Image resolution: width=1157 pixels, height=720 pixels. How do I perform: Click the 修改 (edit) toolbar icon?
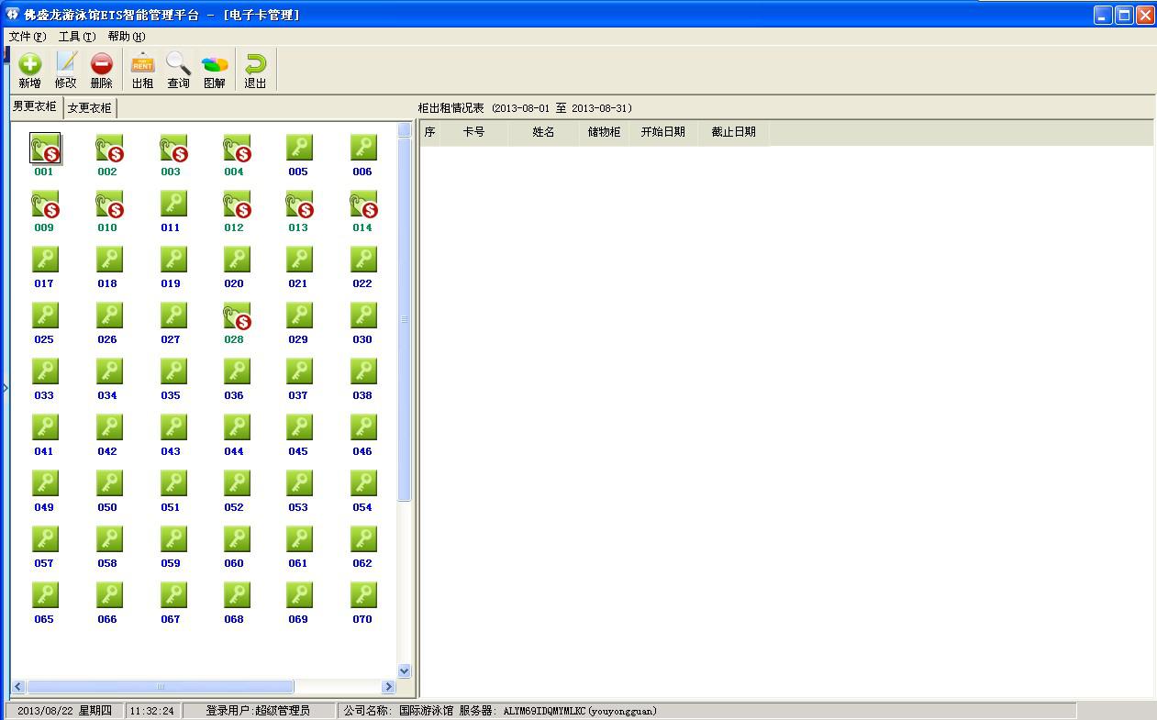click(x=66, y=70)
